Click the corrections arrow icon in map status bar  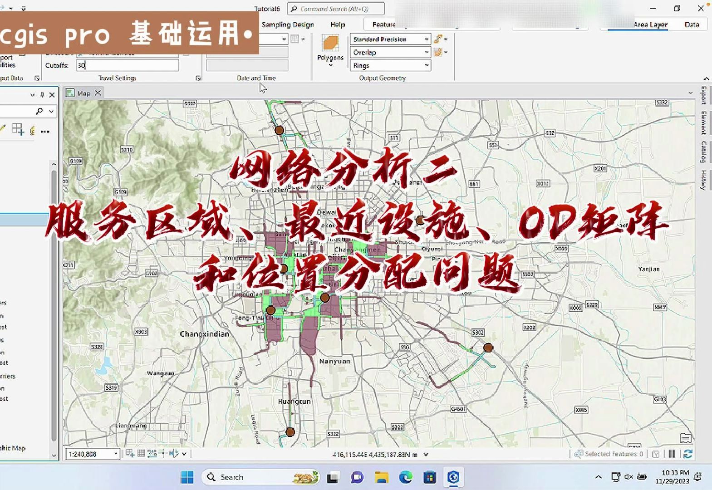click(x=174, y=453)
